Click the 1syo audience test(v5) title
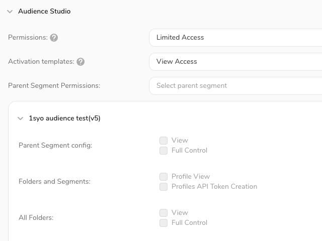This screenshot has height=241, width=322. pyautogui.click(x=64, y=118)
